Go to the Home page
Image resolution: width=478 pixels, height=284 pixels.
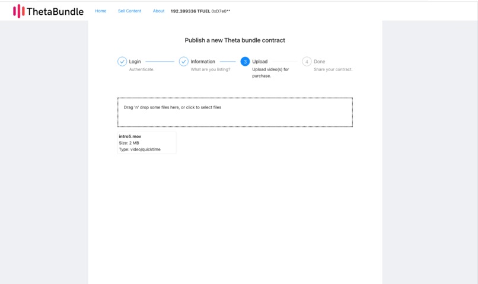[x=101, y=11]
